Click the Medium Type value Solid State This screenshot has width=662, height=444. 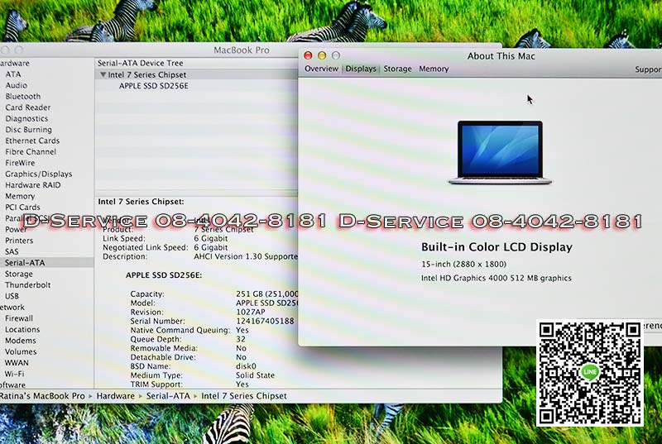255,375
